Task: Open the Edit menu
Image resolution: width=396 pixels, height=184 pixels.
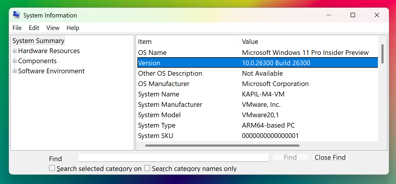Action: (34, 28)
